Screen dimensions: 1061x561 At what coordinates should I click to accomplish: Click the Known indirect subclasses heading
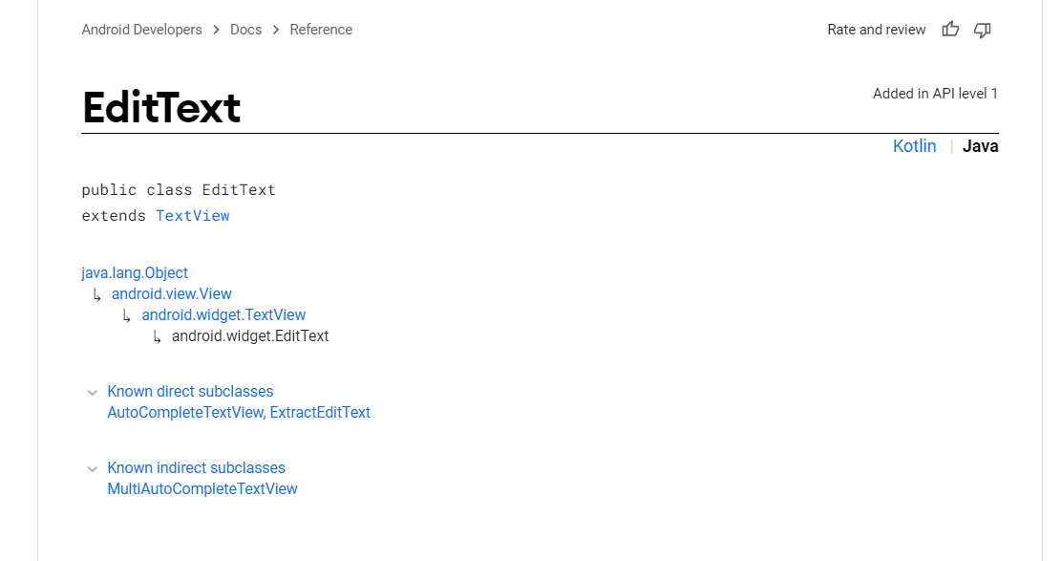[196, 468]
